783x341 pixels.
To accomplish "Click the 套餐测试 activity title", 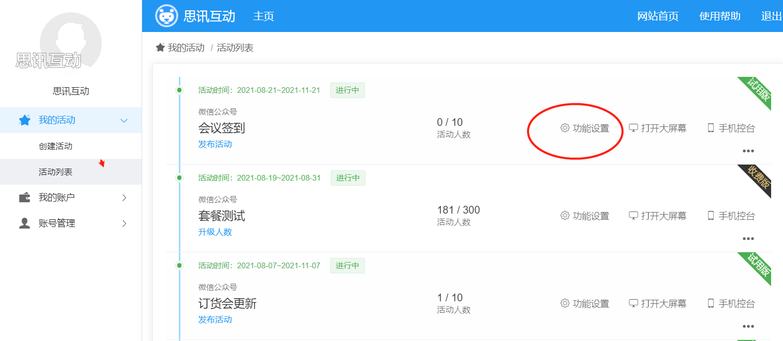I will (222, 216).
